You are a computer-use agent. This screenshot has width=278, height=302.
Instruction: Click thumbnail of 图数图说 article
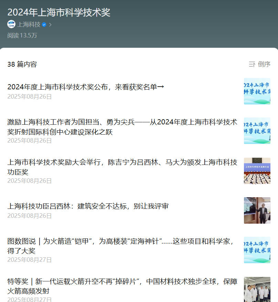coord(257,250)
